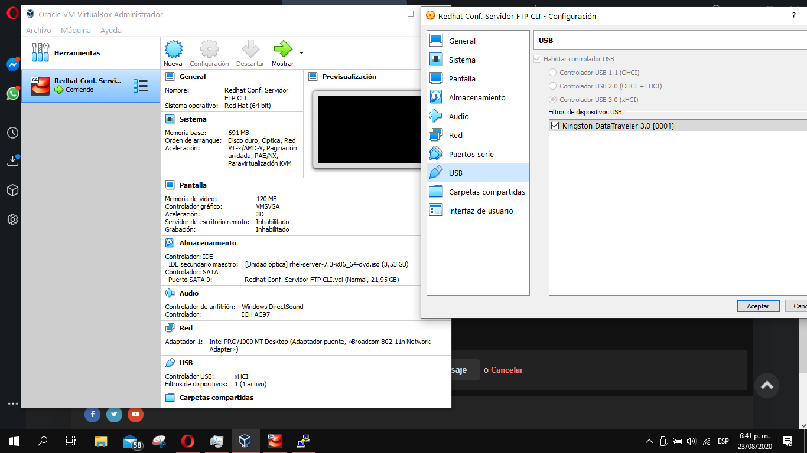Screen dimensions: 807x453
Task: Toggle the Kingston DataTraveler 3.0 filter checkbox
Action: (555, 126)
